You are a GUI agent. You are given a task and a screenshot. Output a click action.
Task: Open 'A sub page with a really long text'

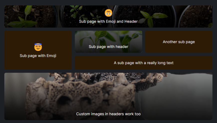click(143, 63)
